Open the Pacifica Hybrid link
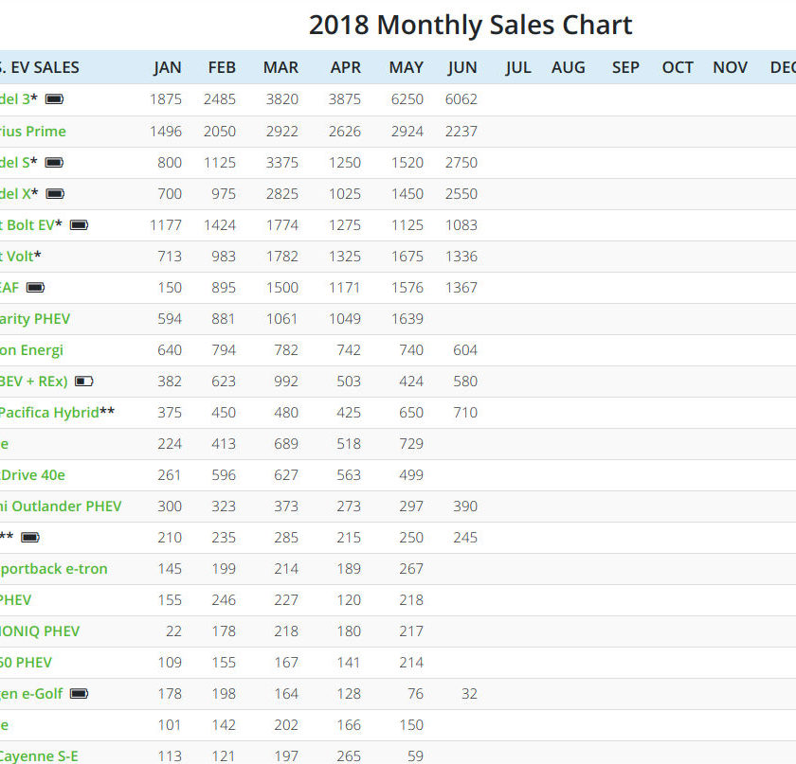Image resolution: width=796 pixels, height=764 pixels. 49,413
